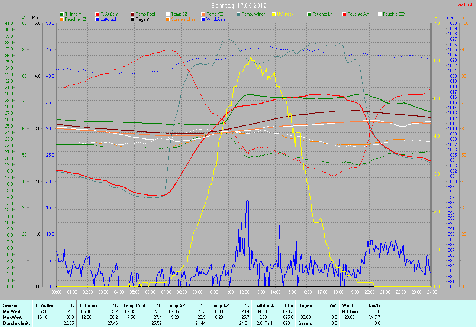This screenshot has height=327, width=476.
Task: Click the 'Jarz Erich' author label
Action: click(x=465, y=4)
